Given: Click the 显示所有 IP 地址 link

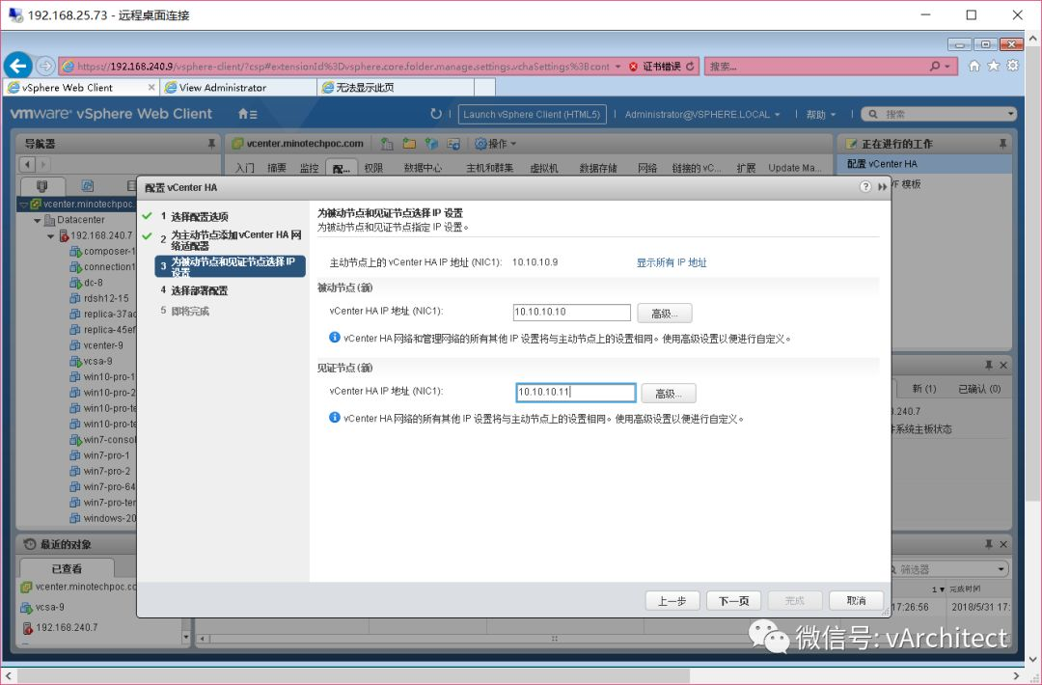Looking at the screenshot, I should click(x=672, y=262).
